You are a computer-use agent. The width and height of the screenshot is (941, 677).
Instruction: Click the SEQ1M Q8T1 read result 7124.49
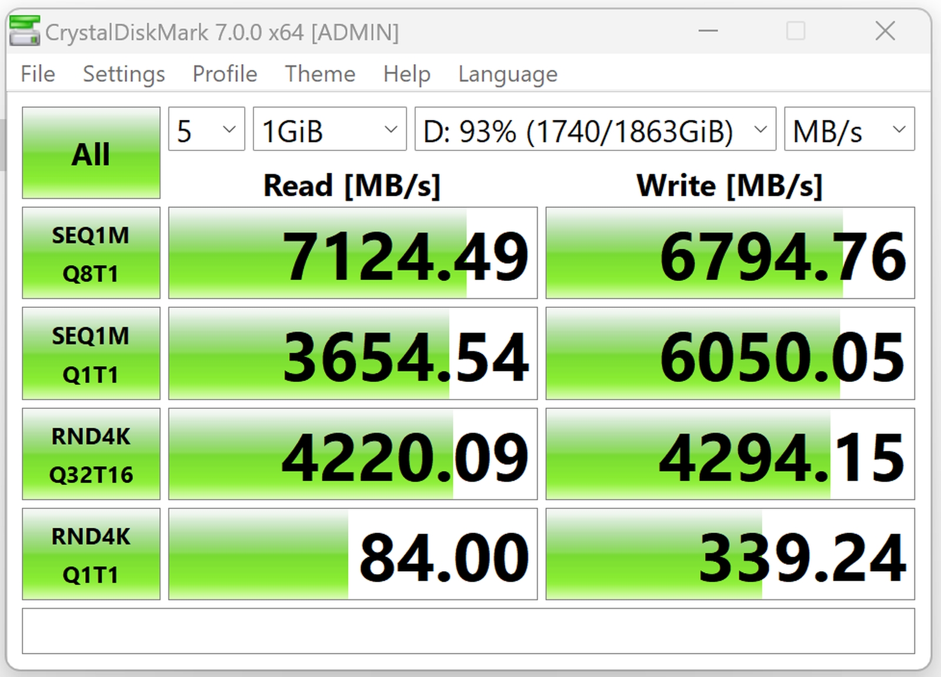point(353,253)
